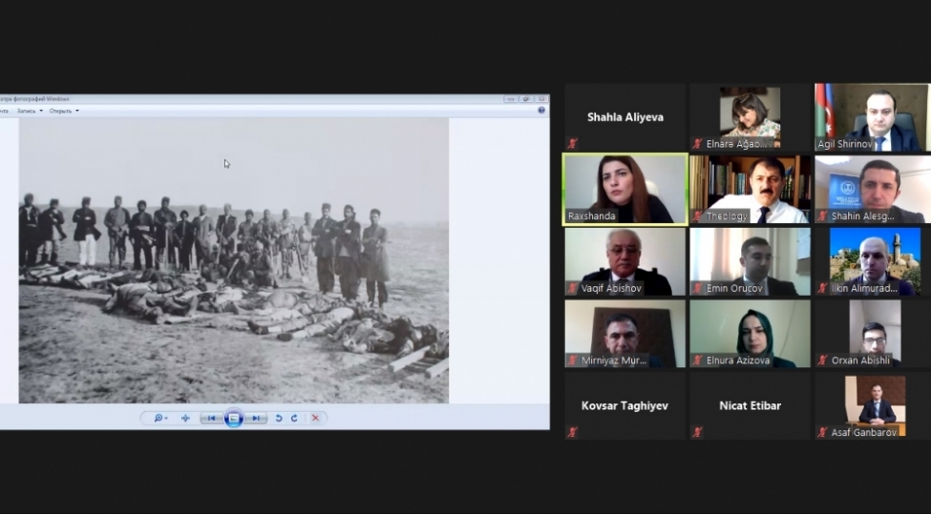Viewport: 931px width, 515px height.
Task: Click muted mic icon on Kovsar Taghiyev tile
Action: pos(572,433)
